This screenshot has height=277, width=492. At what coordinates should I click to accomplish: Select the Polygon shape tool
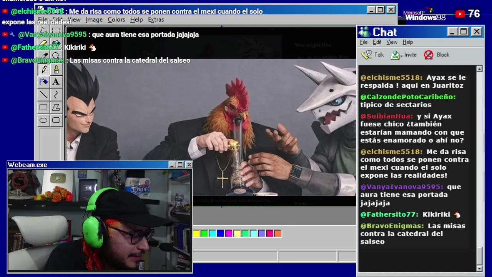56,108
